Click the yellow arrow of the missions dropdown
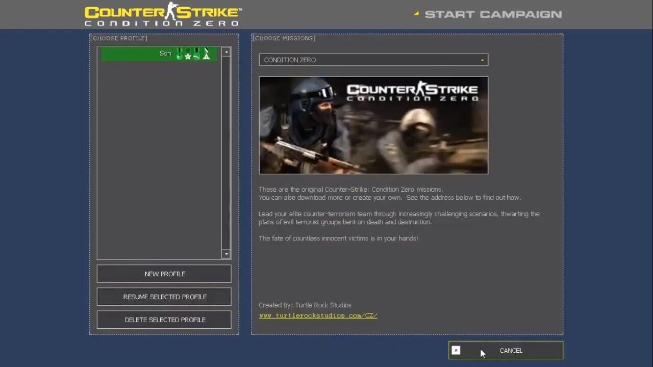This screenshot has height=367, width=653. (x=482, y=60)
